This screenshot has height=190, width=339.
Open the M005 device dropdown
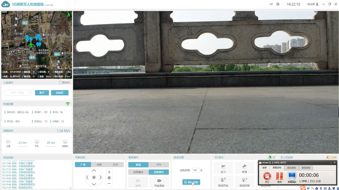point(18,93)
